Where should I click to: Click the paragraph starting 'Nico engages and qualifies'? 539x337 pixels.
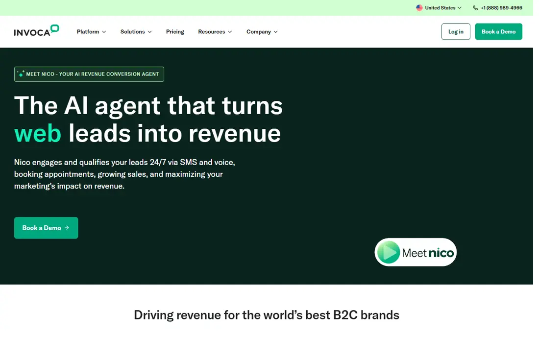tap(124, 174)
